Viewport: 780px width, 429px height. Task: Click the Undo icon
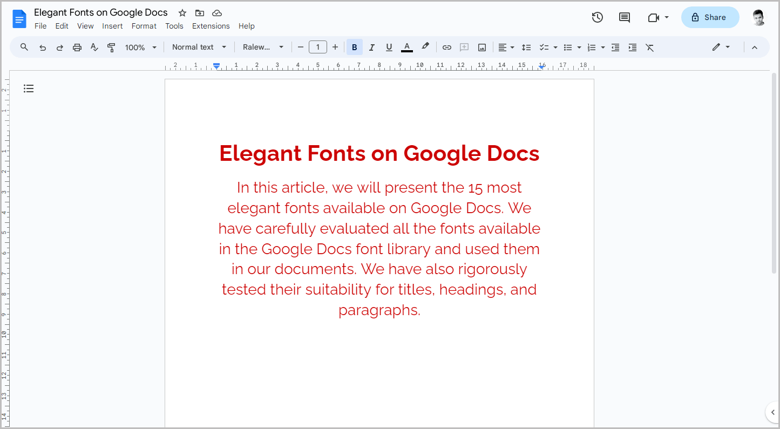pos(42,47)
